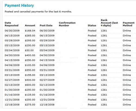This screenshot has height=111, width=136.
Task: Select the Payment Method column header
Action: (129, 24)
